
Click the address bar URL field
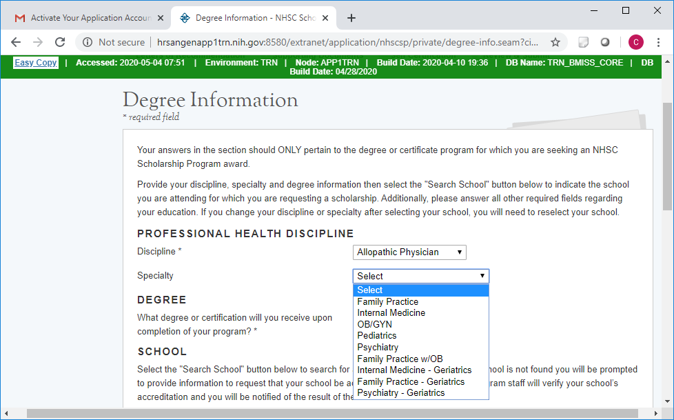tap(345, 42)
